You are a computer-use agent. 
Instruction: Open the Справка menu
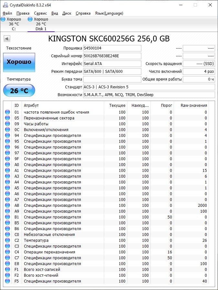pos(83,13)
